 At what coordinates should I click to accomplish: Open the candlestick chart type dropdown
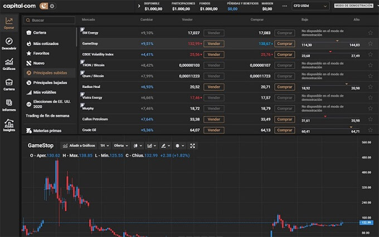pyautogui.click(x=138, y=146)
